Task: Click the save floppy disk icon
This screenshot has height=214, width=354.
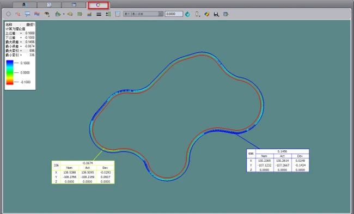Action: 216,14
